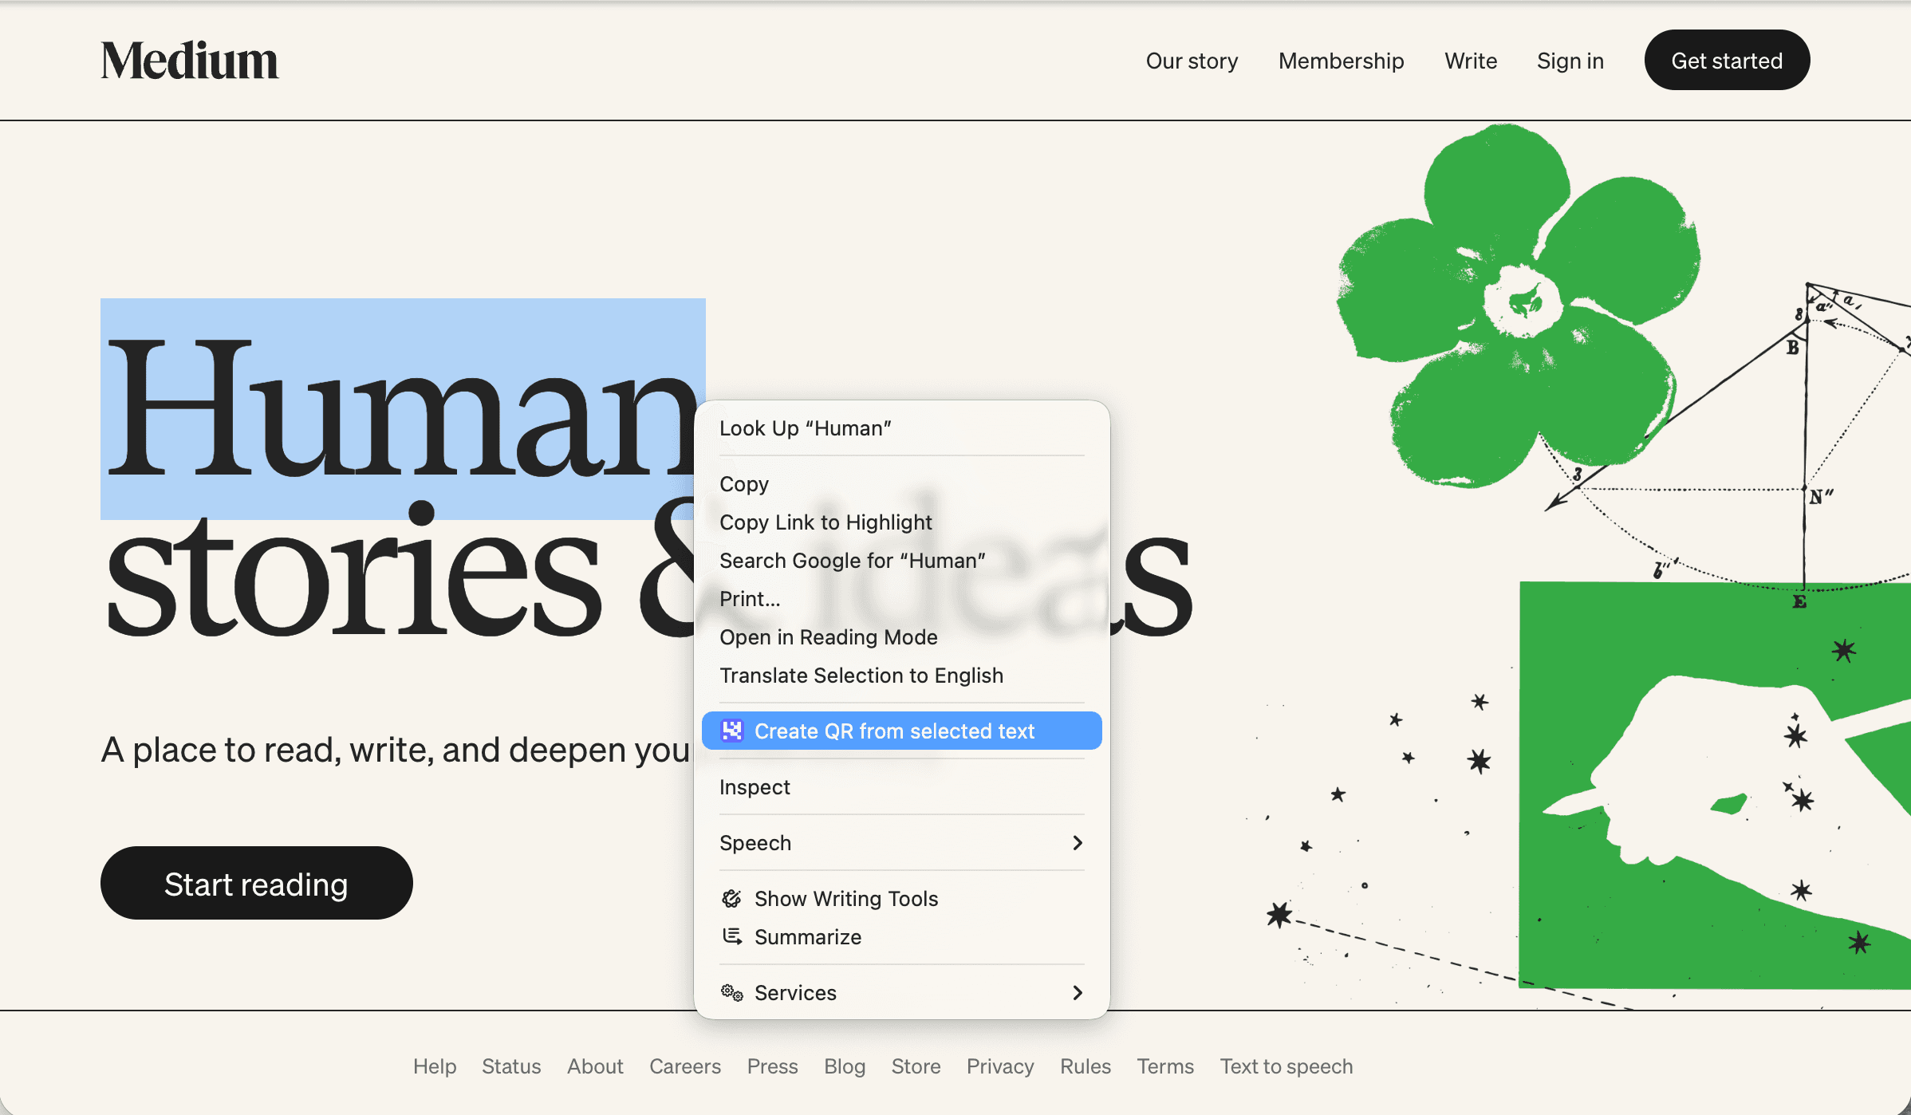Open the Status footer link

pyautogui.click(x=511, y=1066)
